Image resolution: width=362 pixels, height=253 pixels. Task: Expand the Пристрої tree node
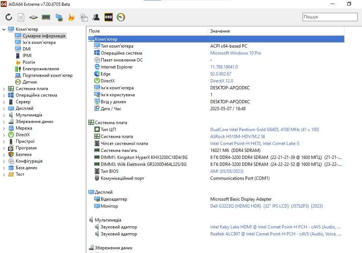4,141
